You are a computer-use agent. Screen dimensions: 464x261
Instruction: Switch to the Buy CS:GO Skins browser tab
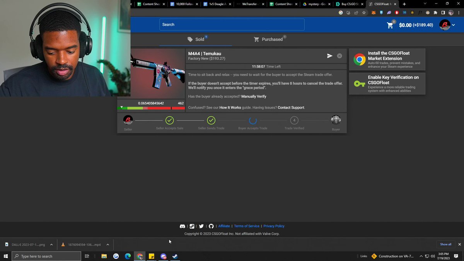350,4
